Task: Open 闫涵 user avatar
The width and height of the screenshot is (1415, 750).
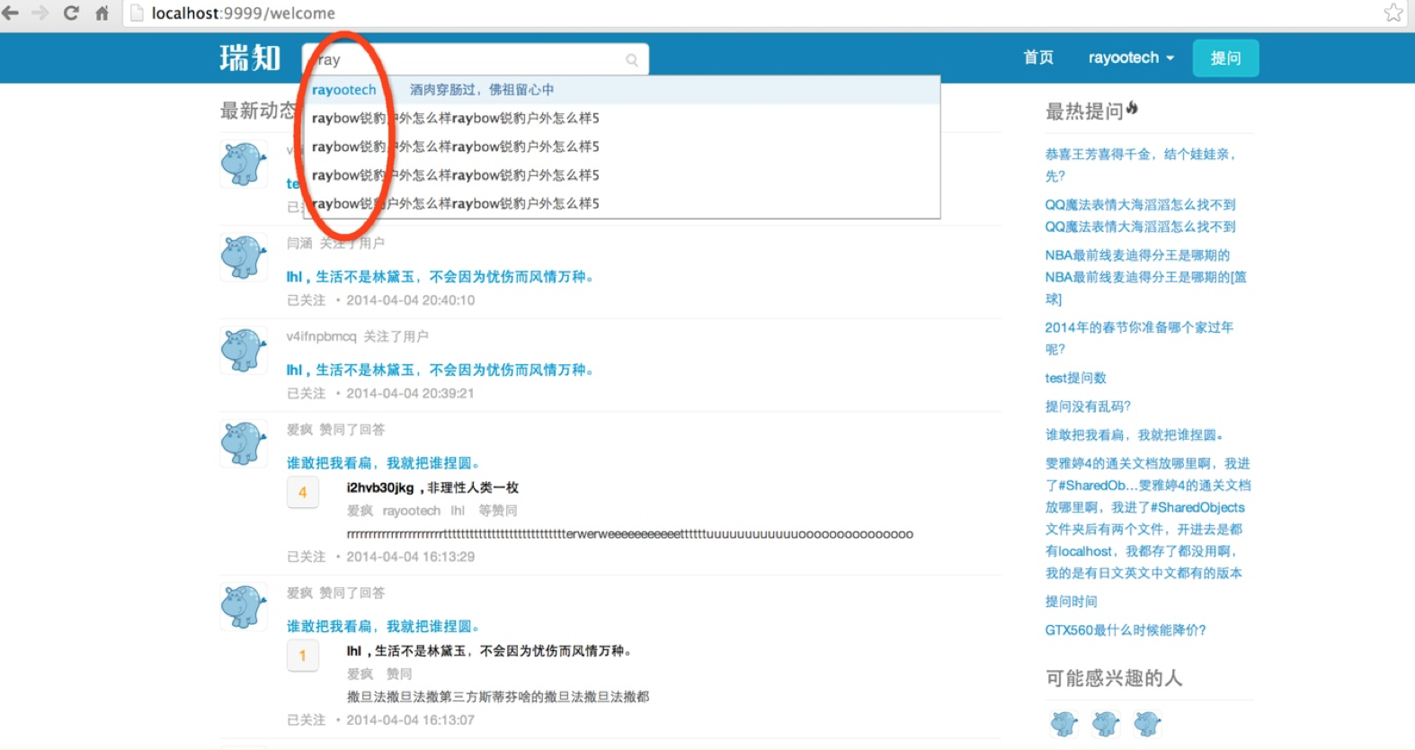Action: click(244, 257)
